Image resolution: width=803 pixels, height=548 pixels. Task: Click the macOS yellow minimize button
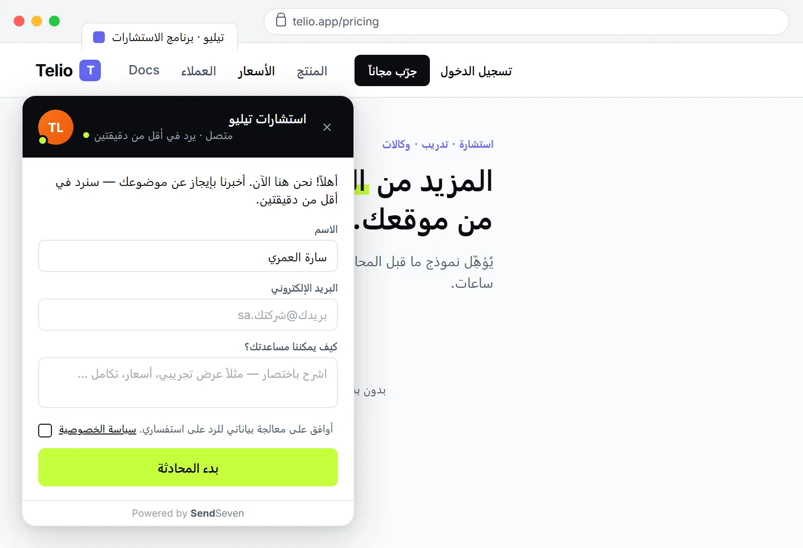click(x=37, y=21)
